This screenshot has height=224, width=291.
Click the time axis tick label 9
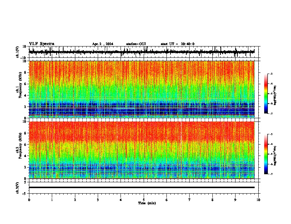(235, 200)
